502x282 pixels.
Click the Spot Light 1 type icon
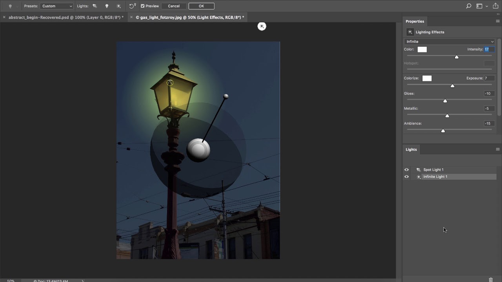click(418, 170)
